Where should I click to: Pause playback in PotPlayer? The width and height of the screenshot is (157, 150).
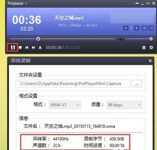pyautogui.click(x=13, y=47)
